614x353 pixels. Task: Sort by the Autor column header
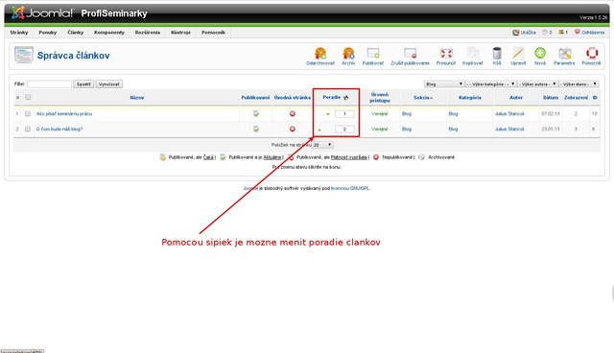point(516,98)
